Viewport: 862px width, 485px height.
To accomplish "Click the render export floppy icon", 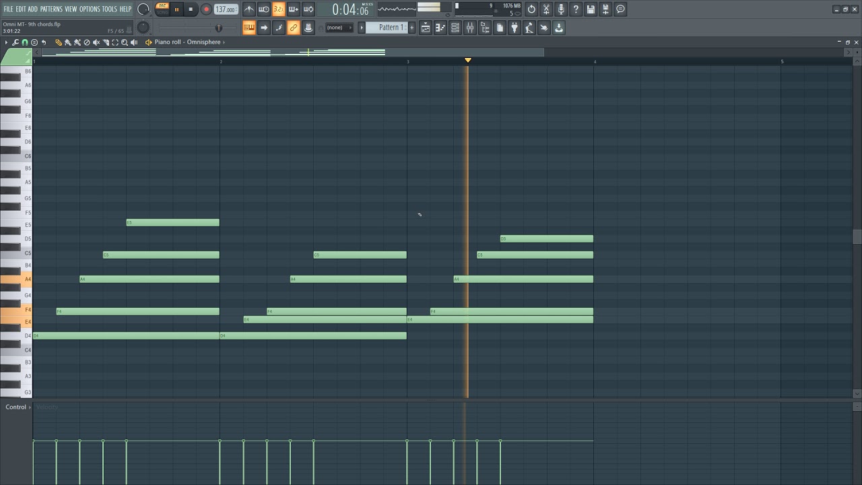I will (605, 9).
